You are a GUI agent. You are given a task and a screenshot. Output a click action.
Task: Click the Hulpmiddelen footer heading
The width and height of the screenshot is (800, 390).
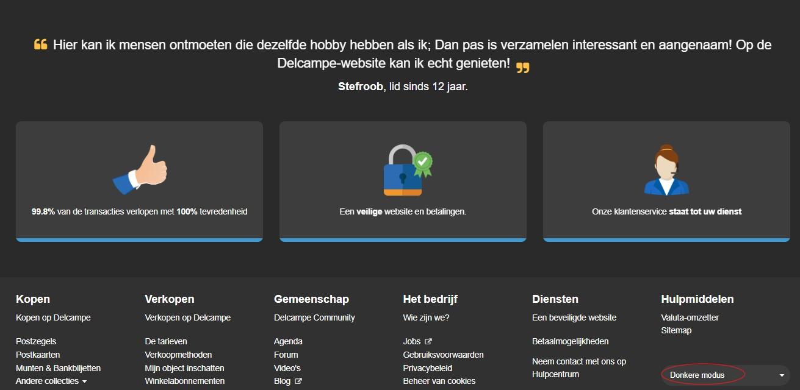coord(697,299)
